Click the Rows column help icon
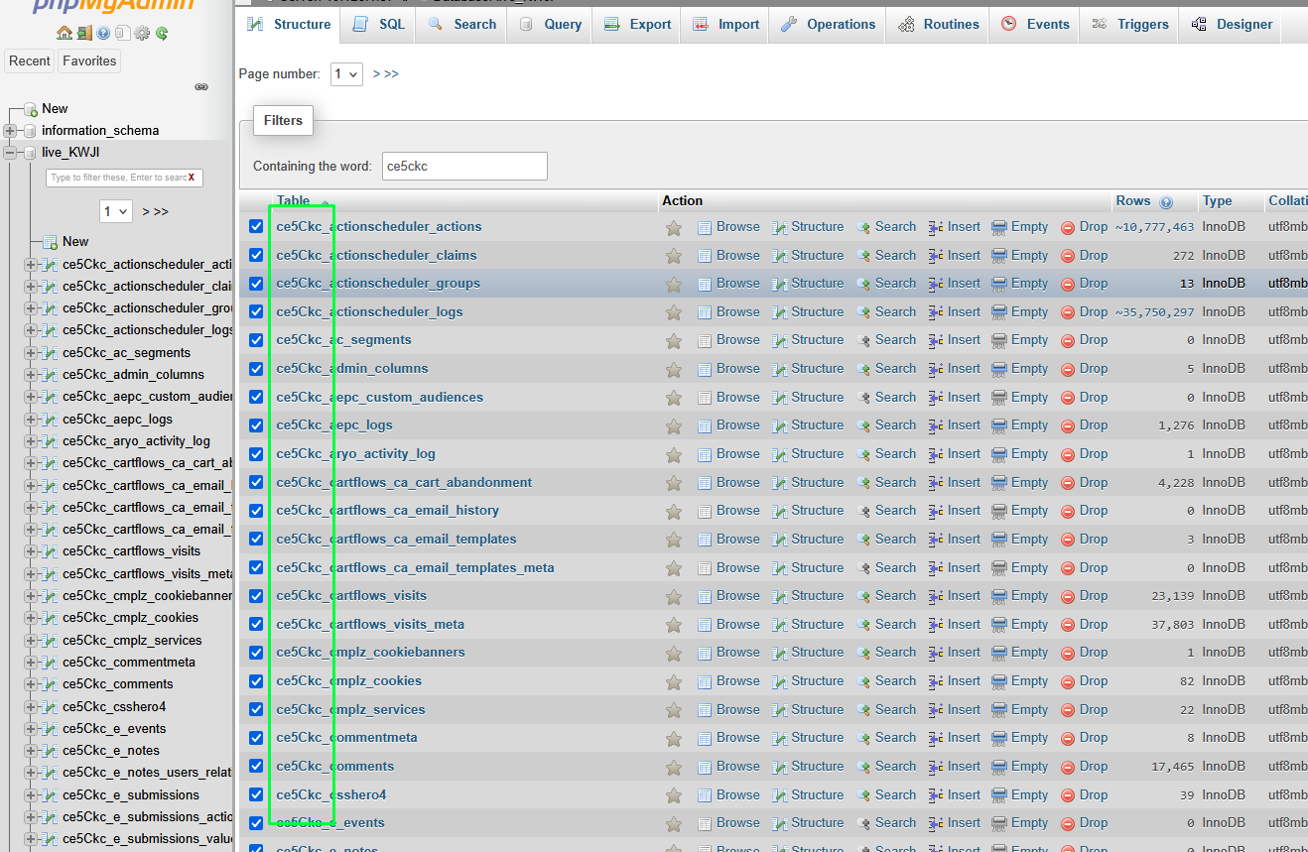Screen dimensions: 1308x852 (1166, 202)
